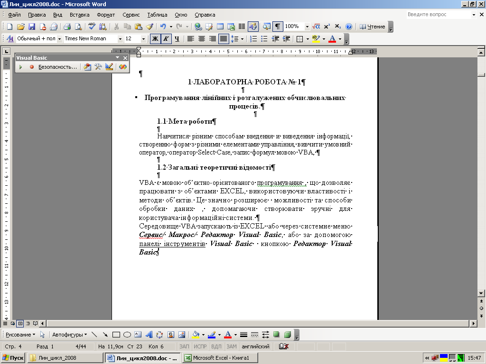Expand the style dropdown Обычный + пол
Screen dimensions: 486x364
pyautogui.click(x=59, y=39)
